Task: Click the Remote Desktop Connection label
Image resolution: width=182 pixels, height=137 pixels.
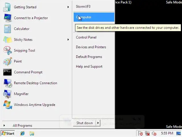Action: (x=36, y=83)
